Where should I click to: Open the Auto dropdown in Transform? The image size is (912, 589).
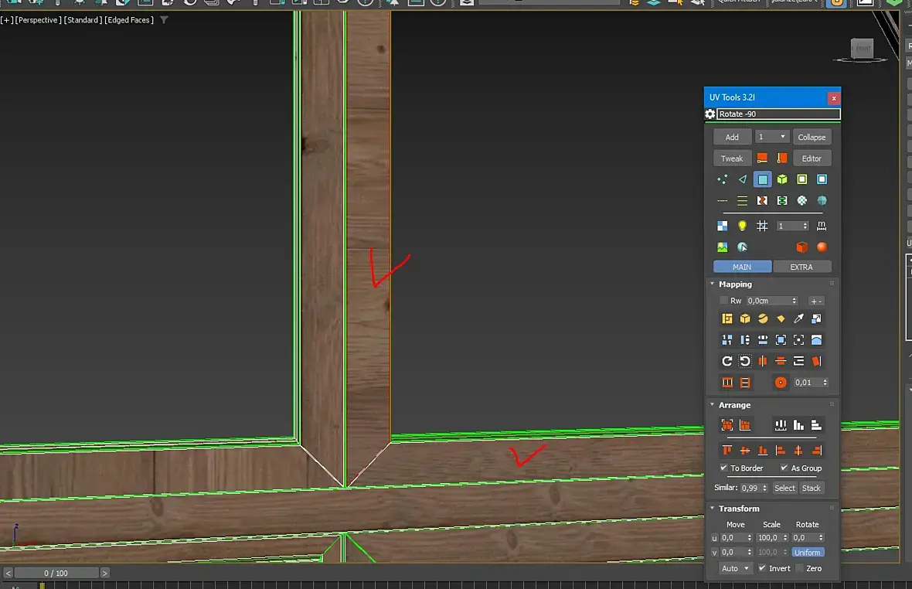pos(734,569)
